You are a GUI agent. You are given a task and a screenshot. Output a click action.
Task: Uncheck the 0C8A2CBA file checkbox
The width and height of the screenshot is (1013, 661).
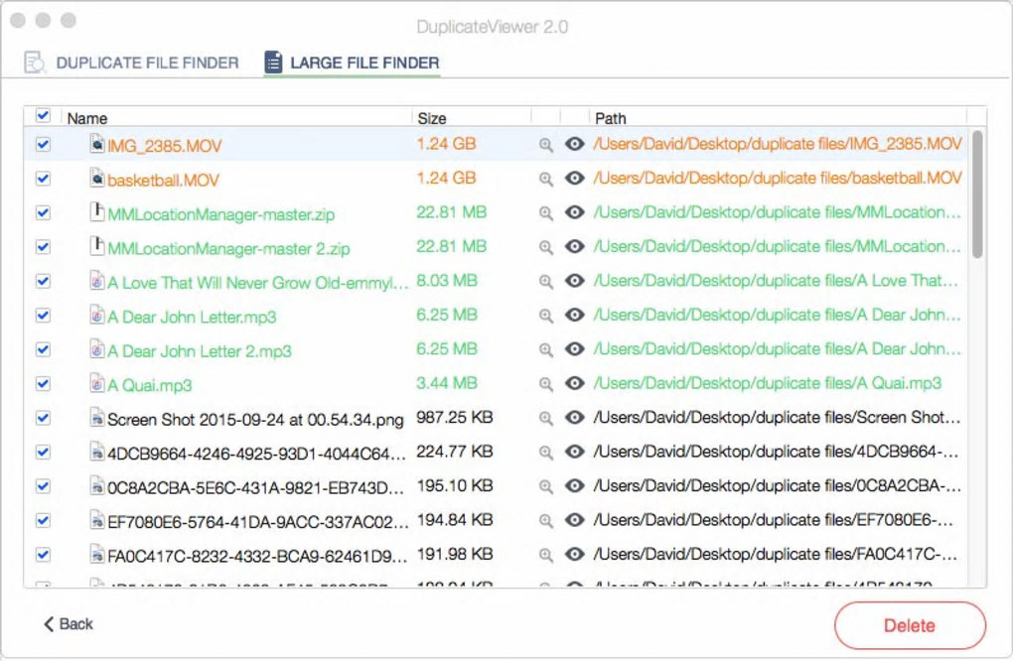pos(43,486)
